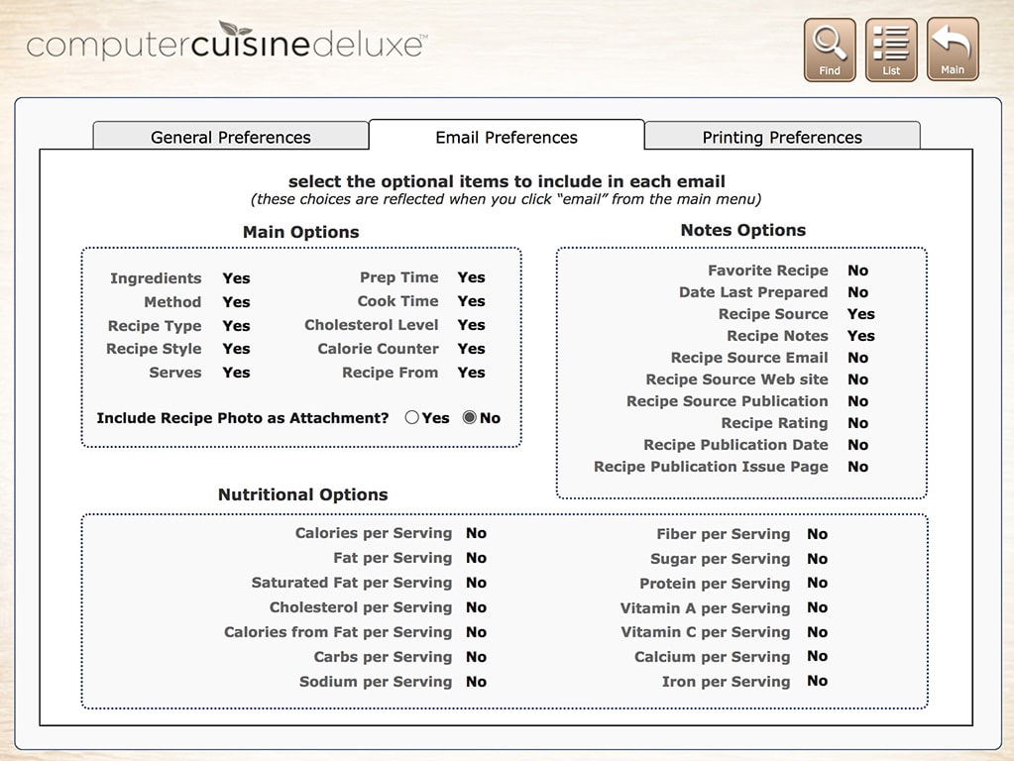Return using the Main arrow icon

[x=953, y=50]
